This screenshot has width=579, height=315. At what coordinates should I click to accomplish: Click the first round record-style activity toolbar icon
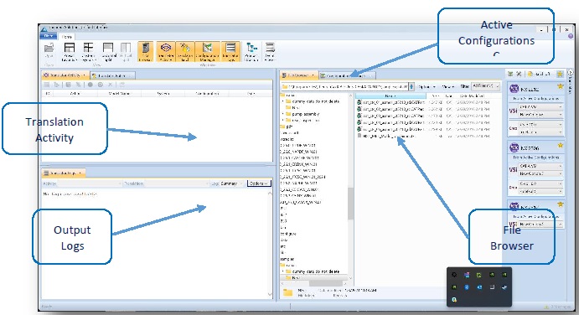[90, 85]
